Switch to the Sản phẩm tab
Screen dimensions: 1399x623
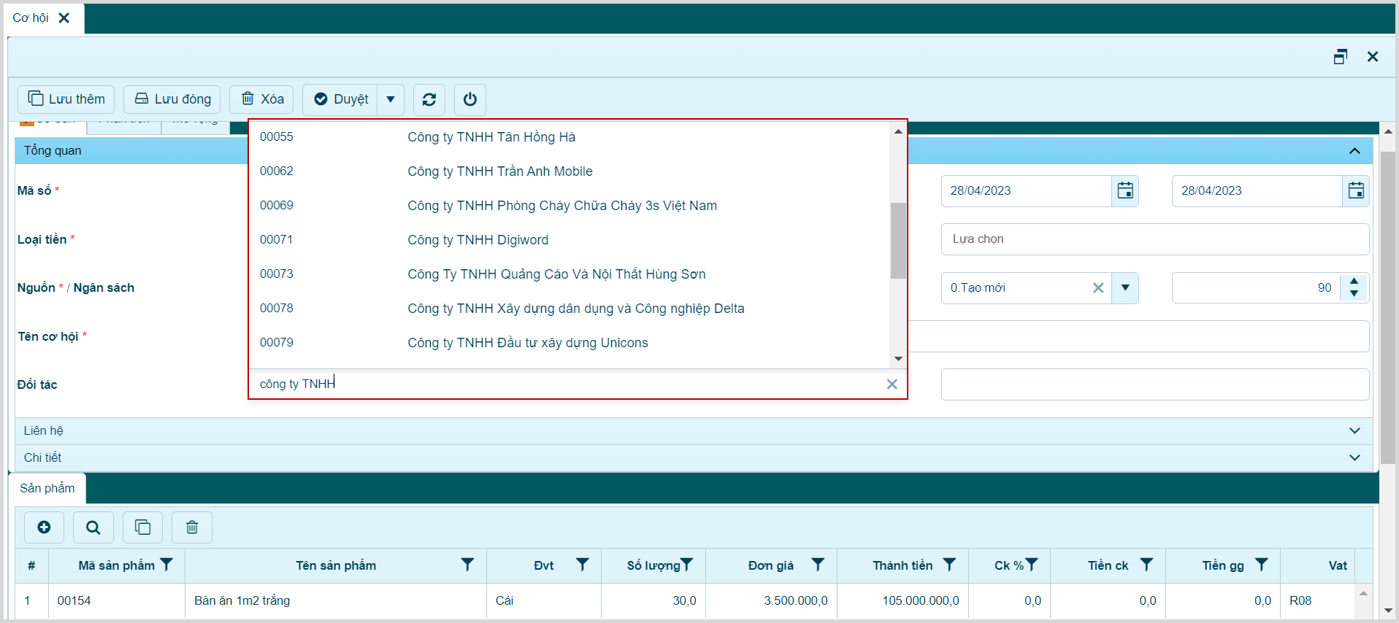coord(47,488)
